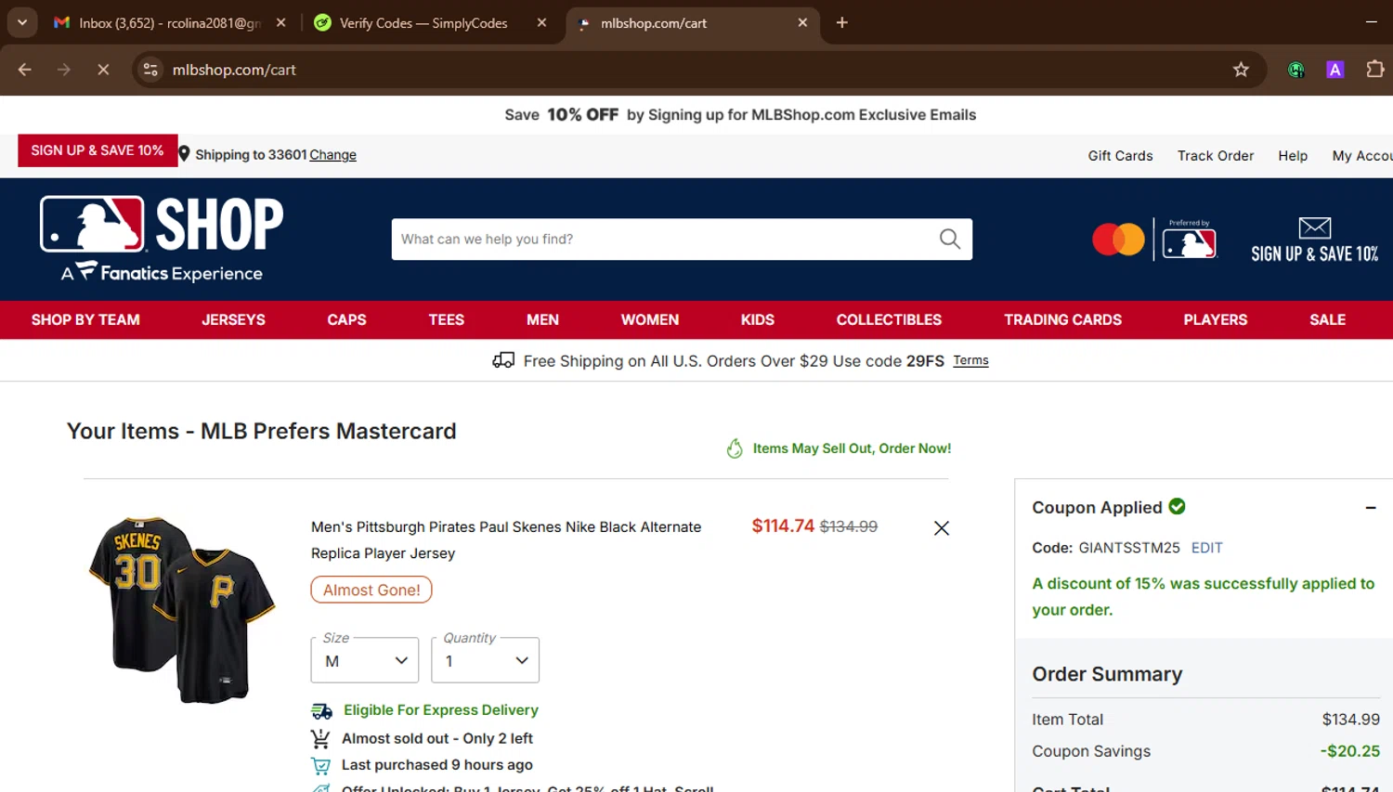The width and height of the screenshot is (1393, 792).
Task: Click the search magnifier icon
Action: point(950,239)
